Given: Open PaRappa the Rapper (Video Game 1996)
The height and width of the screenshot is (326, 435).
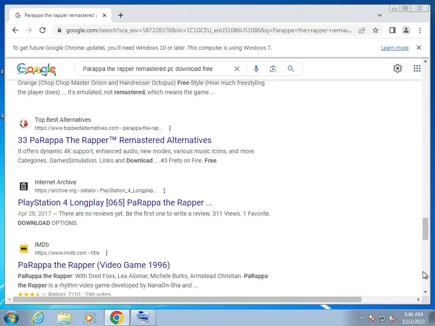Looking at the screenshot, I should pos(94,265).
